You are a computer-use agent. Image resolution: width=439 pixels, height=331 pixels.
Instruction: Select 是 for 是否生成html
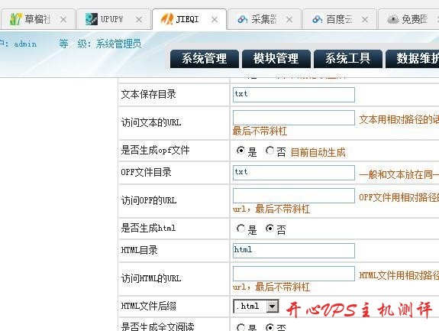pyautogui.click(x=240, y=229)
